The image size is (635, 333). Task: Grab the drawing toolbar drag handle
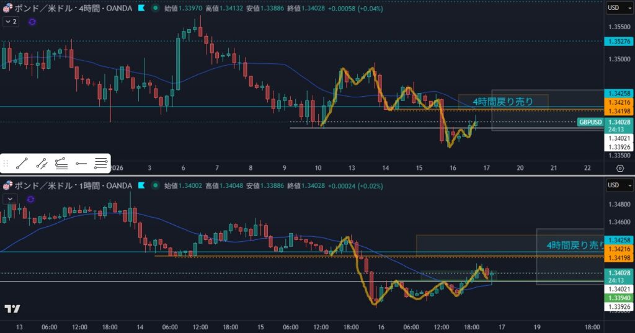[6, 164]
